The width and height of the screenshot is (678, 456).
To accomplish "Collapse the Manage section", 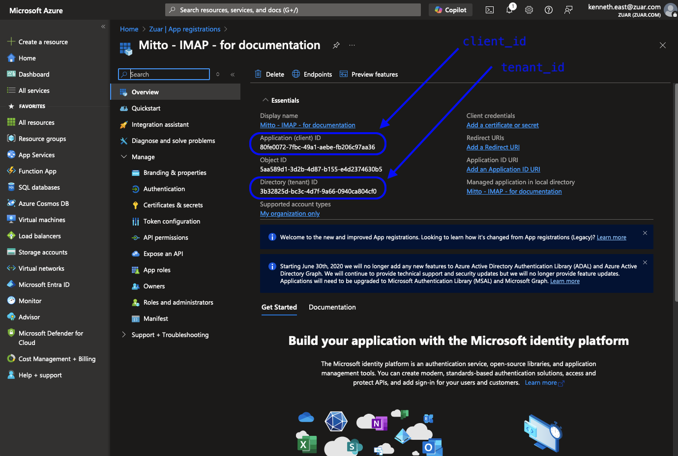I will point(124,157).
